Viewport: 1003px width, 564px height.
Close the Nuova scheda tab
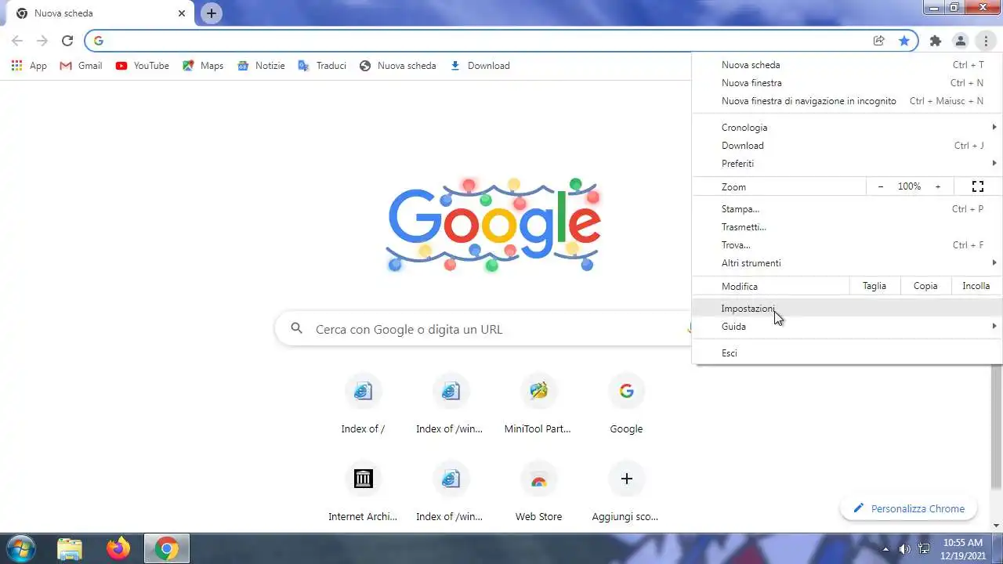coord(182,13)
